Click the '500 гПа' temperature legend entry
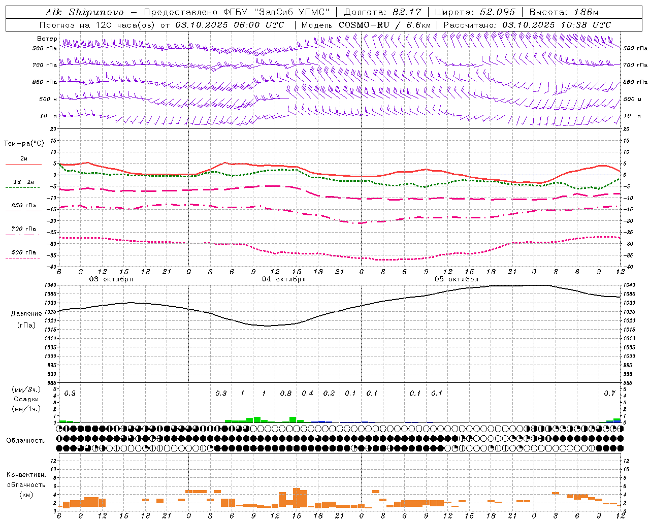The height and width of the screenshot is (520, 650). [23, 252]
